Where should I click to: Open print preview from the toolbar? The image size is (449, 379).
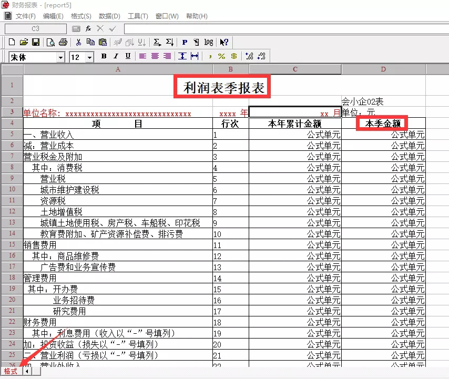pyautogui.click(x=51, y=42)
